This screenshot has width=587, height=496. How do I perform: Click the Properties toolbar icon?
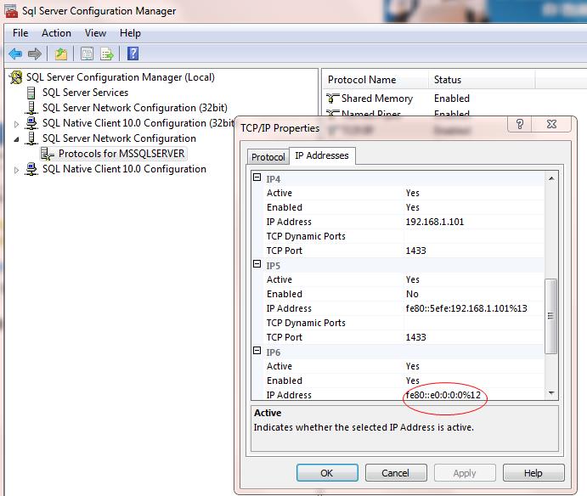click(x=87, y=54)
